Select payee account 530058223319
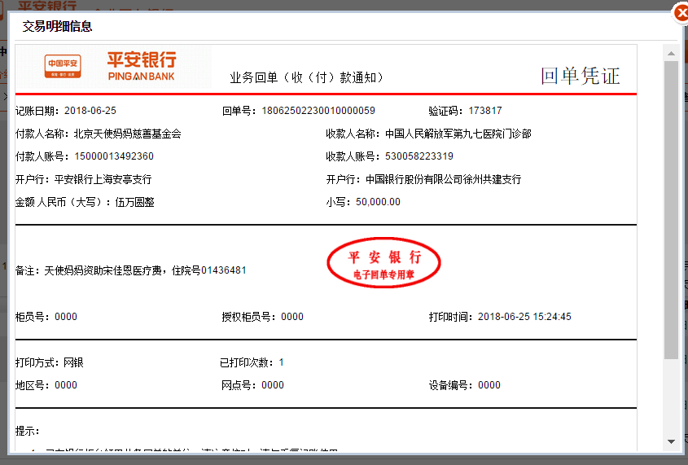This screenshot has height=465, width=688. point(419,156)
